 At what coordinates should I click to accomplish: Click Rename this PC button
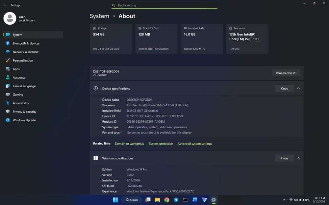pyautogui.click(x=286, y=73)
